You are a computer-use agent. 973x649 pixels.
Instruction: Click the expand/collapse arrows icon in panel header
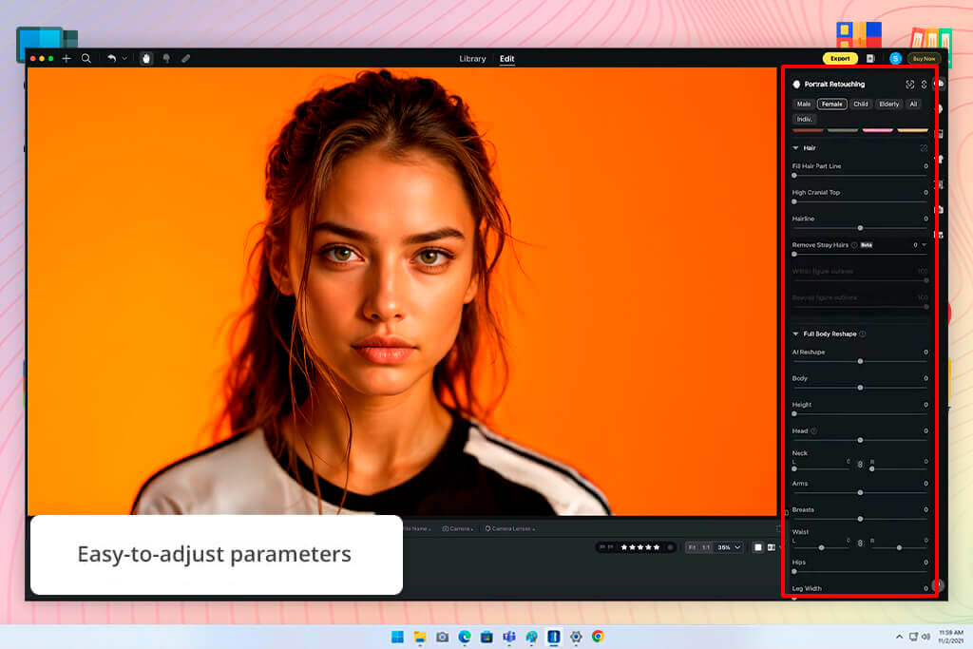[924, 85]
